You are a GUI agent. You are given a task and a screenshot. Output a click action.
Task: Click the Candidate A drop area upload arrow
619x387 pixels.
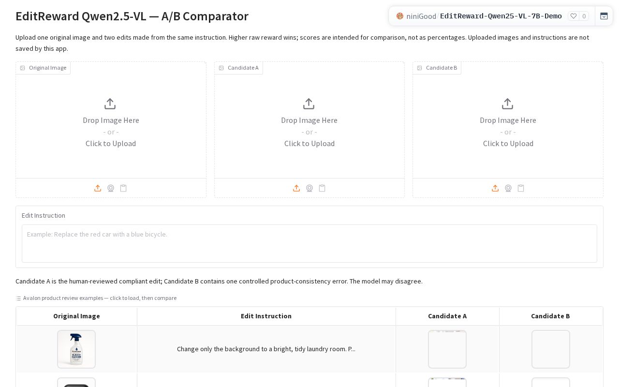click(309, 104)
